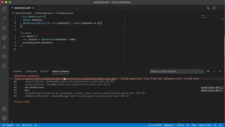The width and height of the screenshot is (225, 127).
Task: Open the Accounts menu
Action: click(4, 109)
